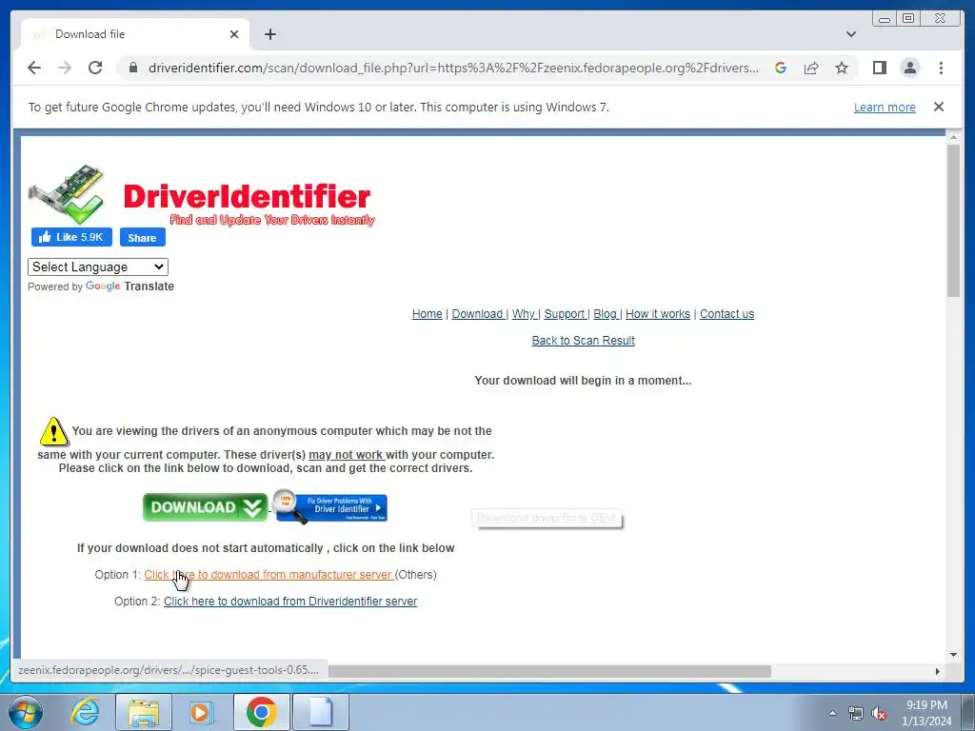Click Download driver from OEM button
The width and height of the screenshot is (975, 731).
pyautogui.click(x=547, y=518)
